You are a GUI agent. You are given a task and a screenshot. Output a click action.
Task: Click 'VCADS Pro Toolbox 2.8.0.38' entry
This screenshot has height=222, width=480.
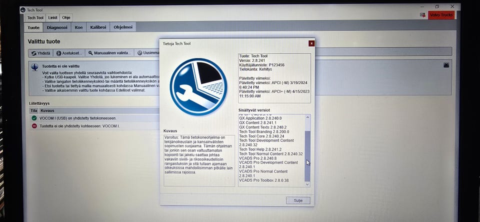(x=263, y=180)
